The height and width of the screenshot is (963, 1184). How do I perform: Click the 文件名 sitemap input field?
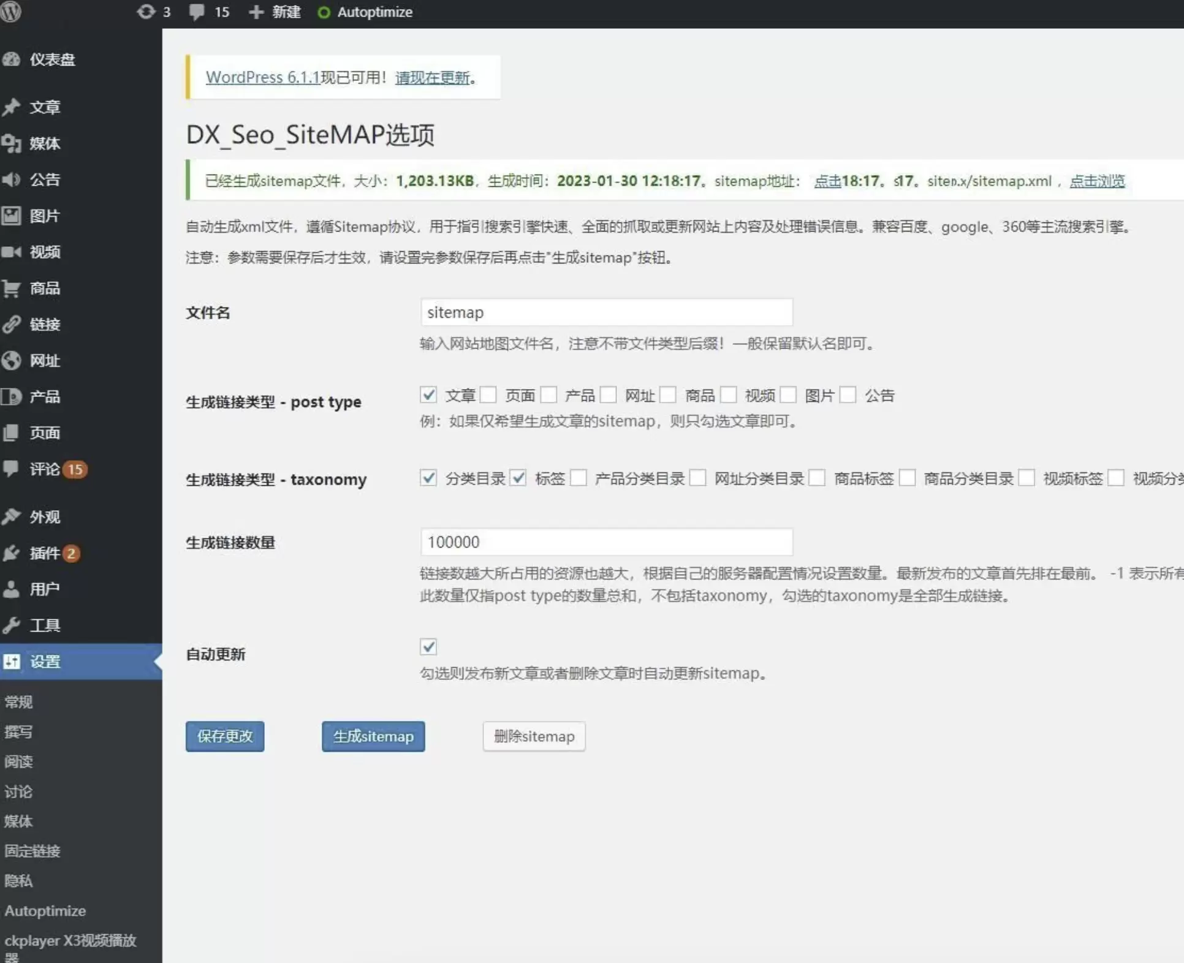[607, 312]
